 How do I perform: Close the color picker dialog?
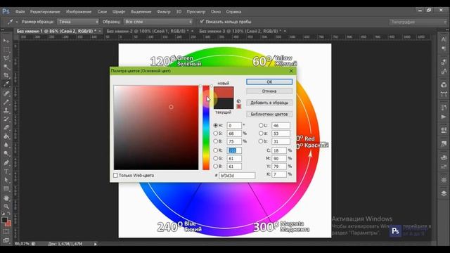[291, 71]
